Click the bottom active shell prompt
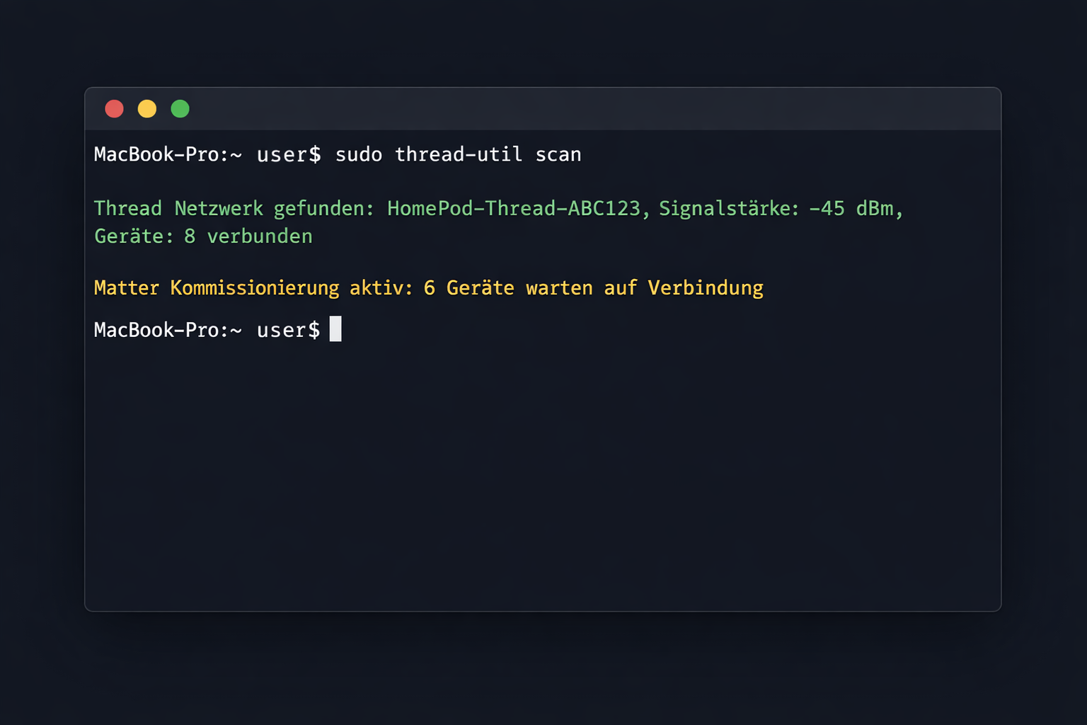 (x=207, y=329)
